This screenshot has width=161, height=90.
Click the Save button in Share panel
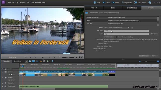tap(154, 56)
